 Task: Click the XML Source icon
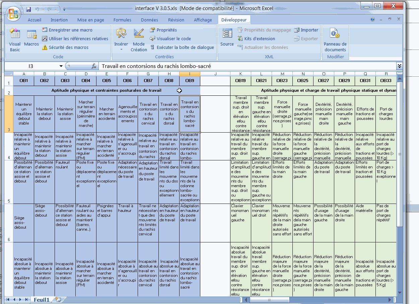pyautogui.click(x=227, y=37)
